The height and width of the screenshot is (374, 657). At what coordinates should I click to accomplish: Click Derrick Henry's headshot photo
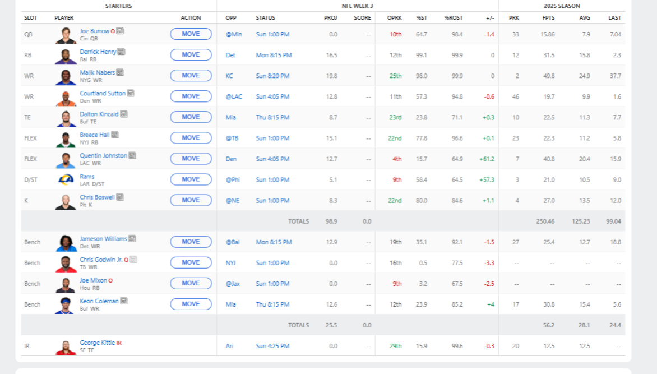[66, 56]
